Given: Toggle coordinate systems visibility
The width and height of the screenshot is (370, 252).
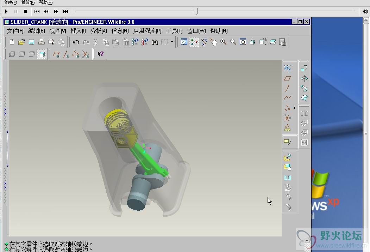Looking at the screenshot, I should pyautogui.click(x=86, y=54).
